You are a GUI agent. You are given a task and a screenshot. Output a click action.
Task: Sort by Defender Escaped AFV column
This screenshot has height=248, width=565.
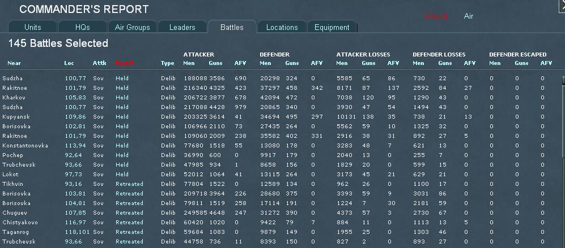(546, 63)
